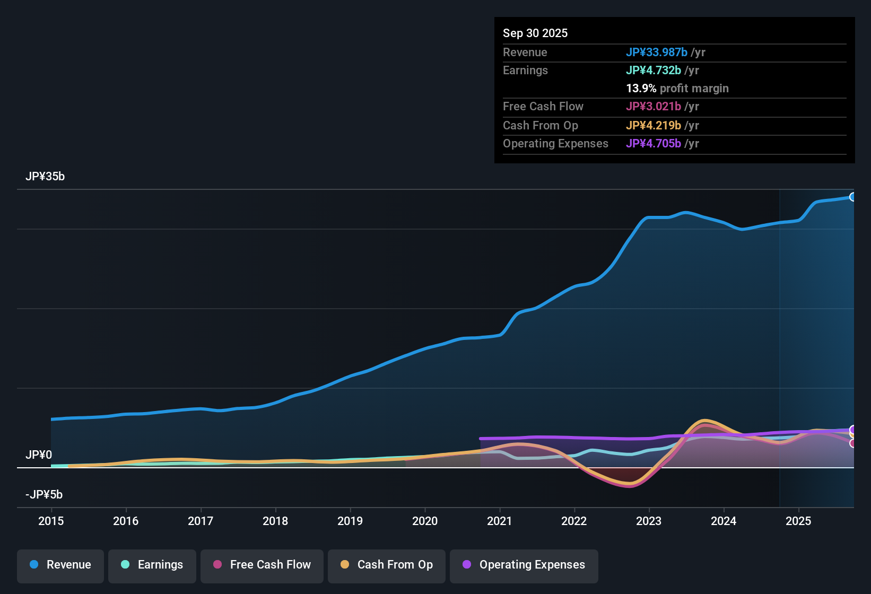Select the Operating Expenses legend label
This screenshot has height=594, width=871.
(x=531, y=565)
